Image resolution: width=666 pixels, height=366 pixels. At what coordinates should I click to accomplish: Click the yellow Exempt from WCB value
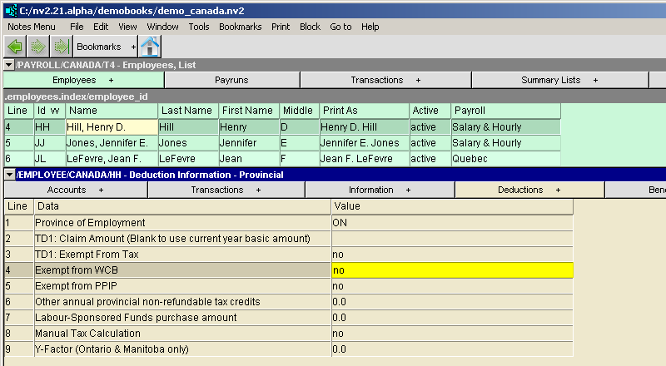click(452, 270)
